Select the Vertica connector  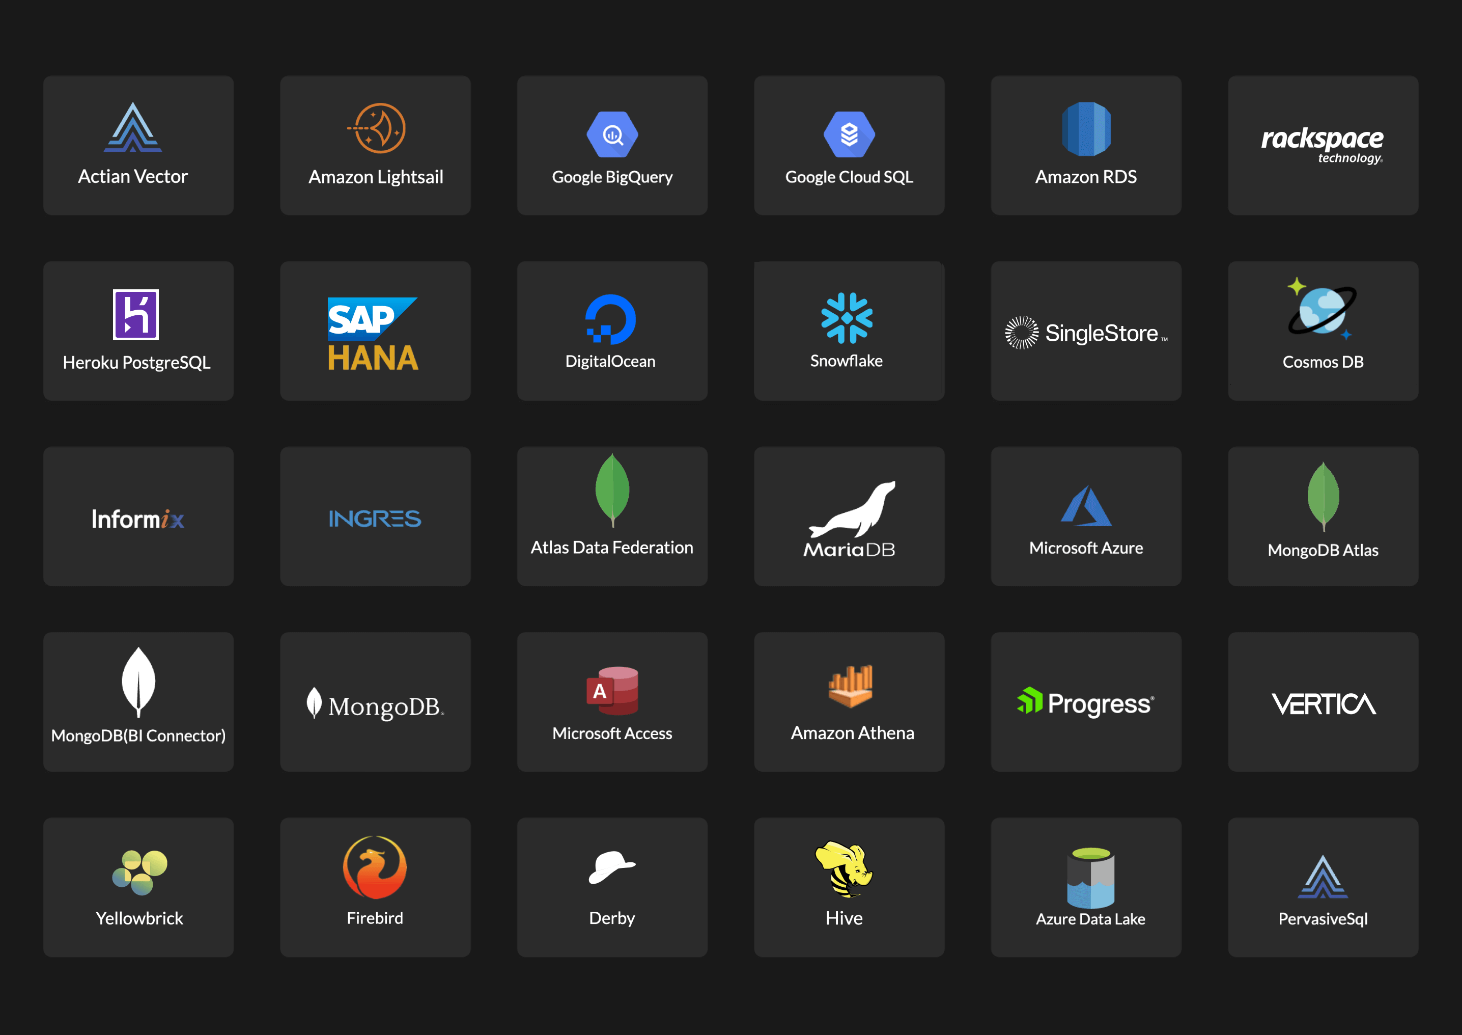click(1322, 701)
